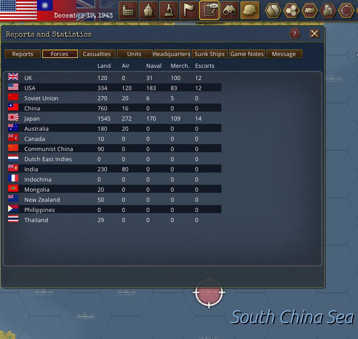Click the Soviet Union flag icon

pos(13,97)
